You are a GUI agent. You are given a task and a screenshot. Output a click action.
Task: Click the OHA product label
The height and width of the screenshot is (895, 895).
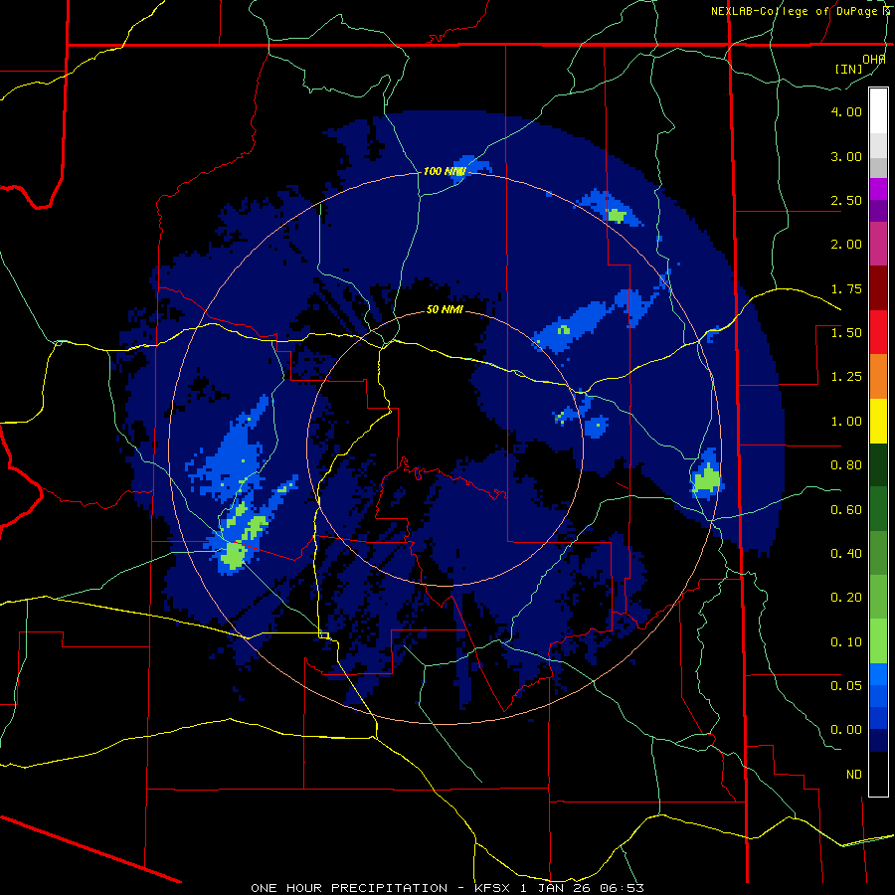[x=874, y=59]
